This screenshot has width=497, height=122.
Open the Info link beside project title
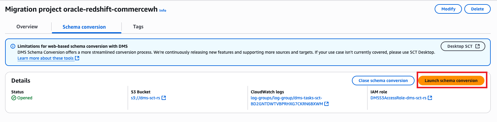click(163, 10)
